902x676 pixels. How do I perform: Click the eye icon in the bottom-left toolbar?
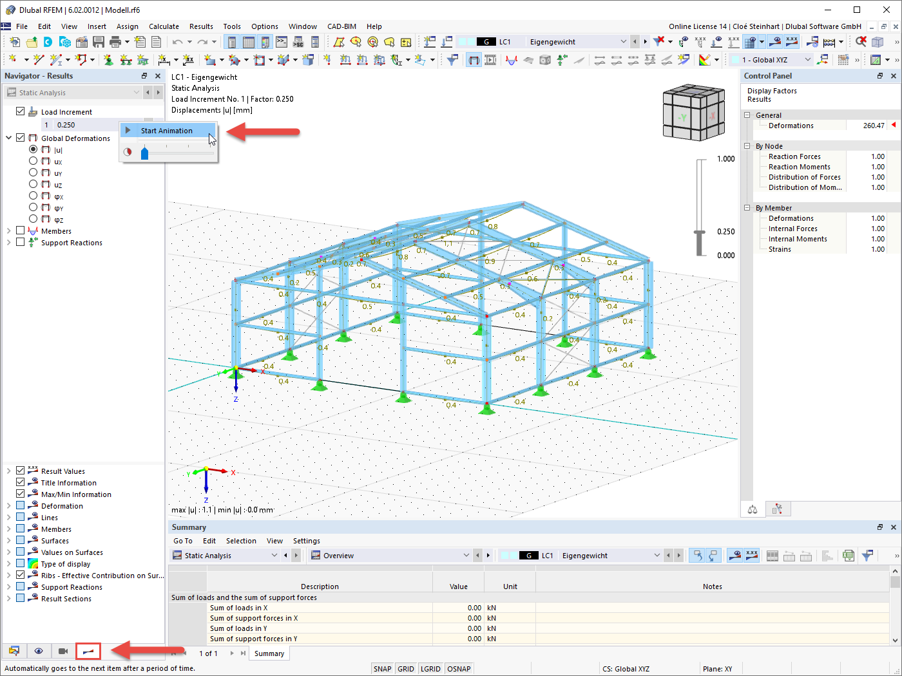39,651
